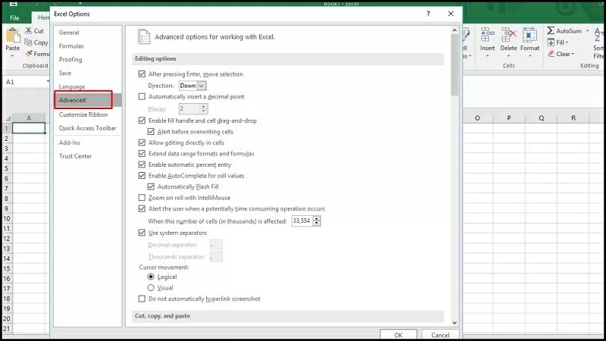Select the Visual cursor movement option
Viewport: 606px width, 341px height.
tap(151, 288)
